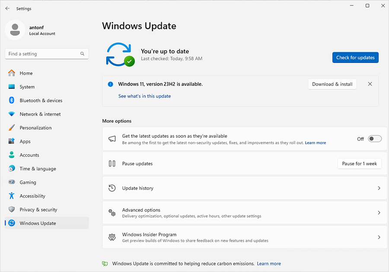
Task: Enable getting latest updates as soon as available
Action: tap(374, 139)
